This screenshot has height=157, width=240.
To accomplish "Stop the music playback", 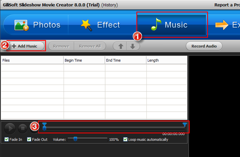I will 23,128.
